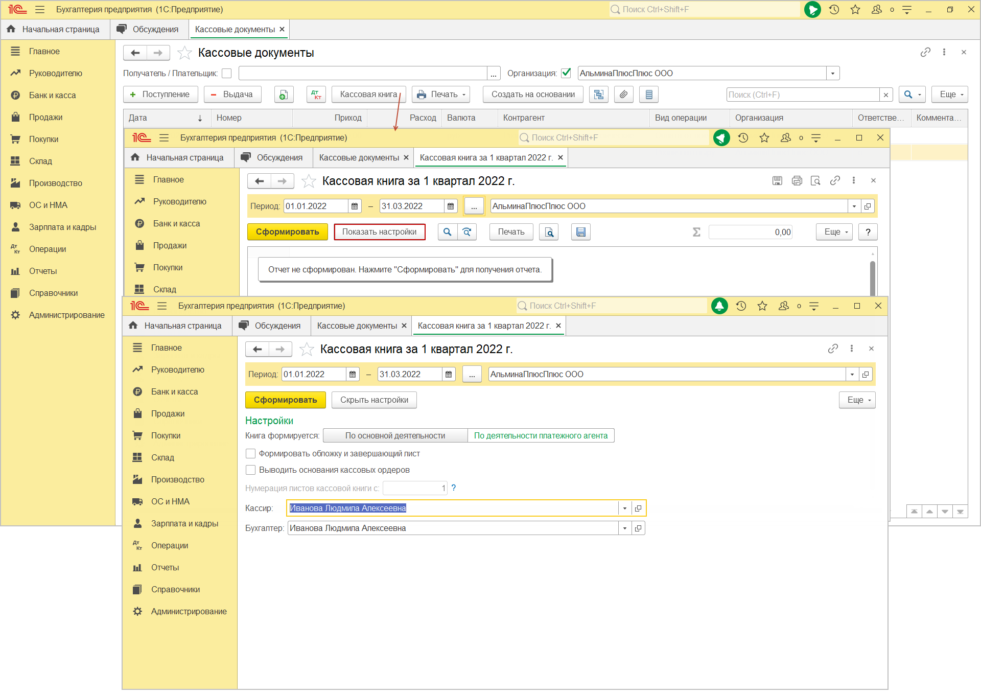The image size is (981, 695).
Task: Enable Выводить основания кассовых ордеров checkbox
Action: click(251, 470)
